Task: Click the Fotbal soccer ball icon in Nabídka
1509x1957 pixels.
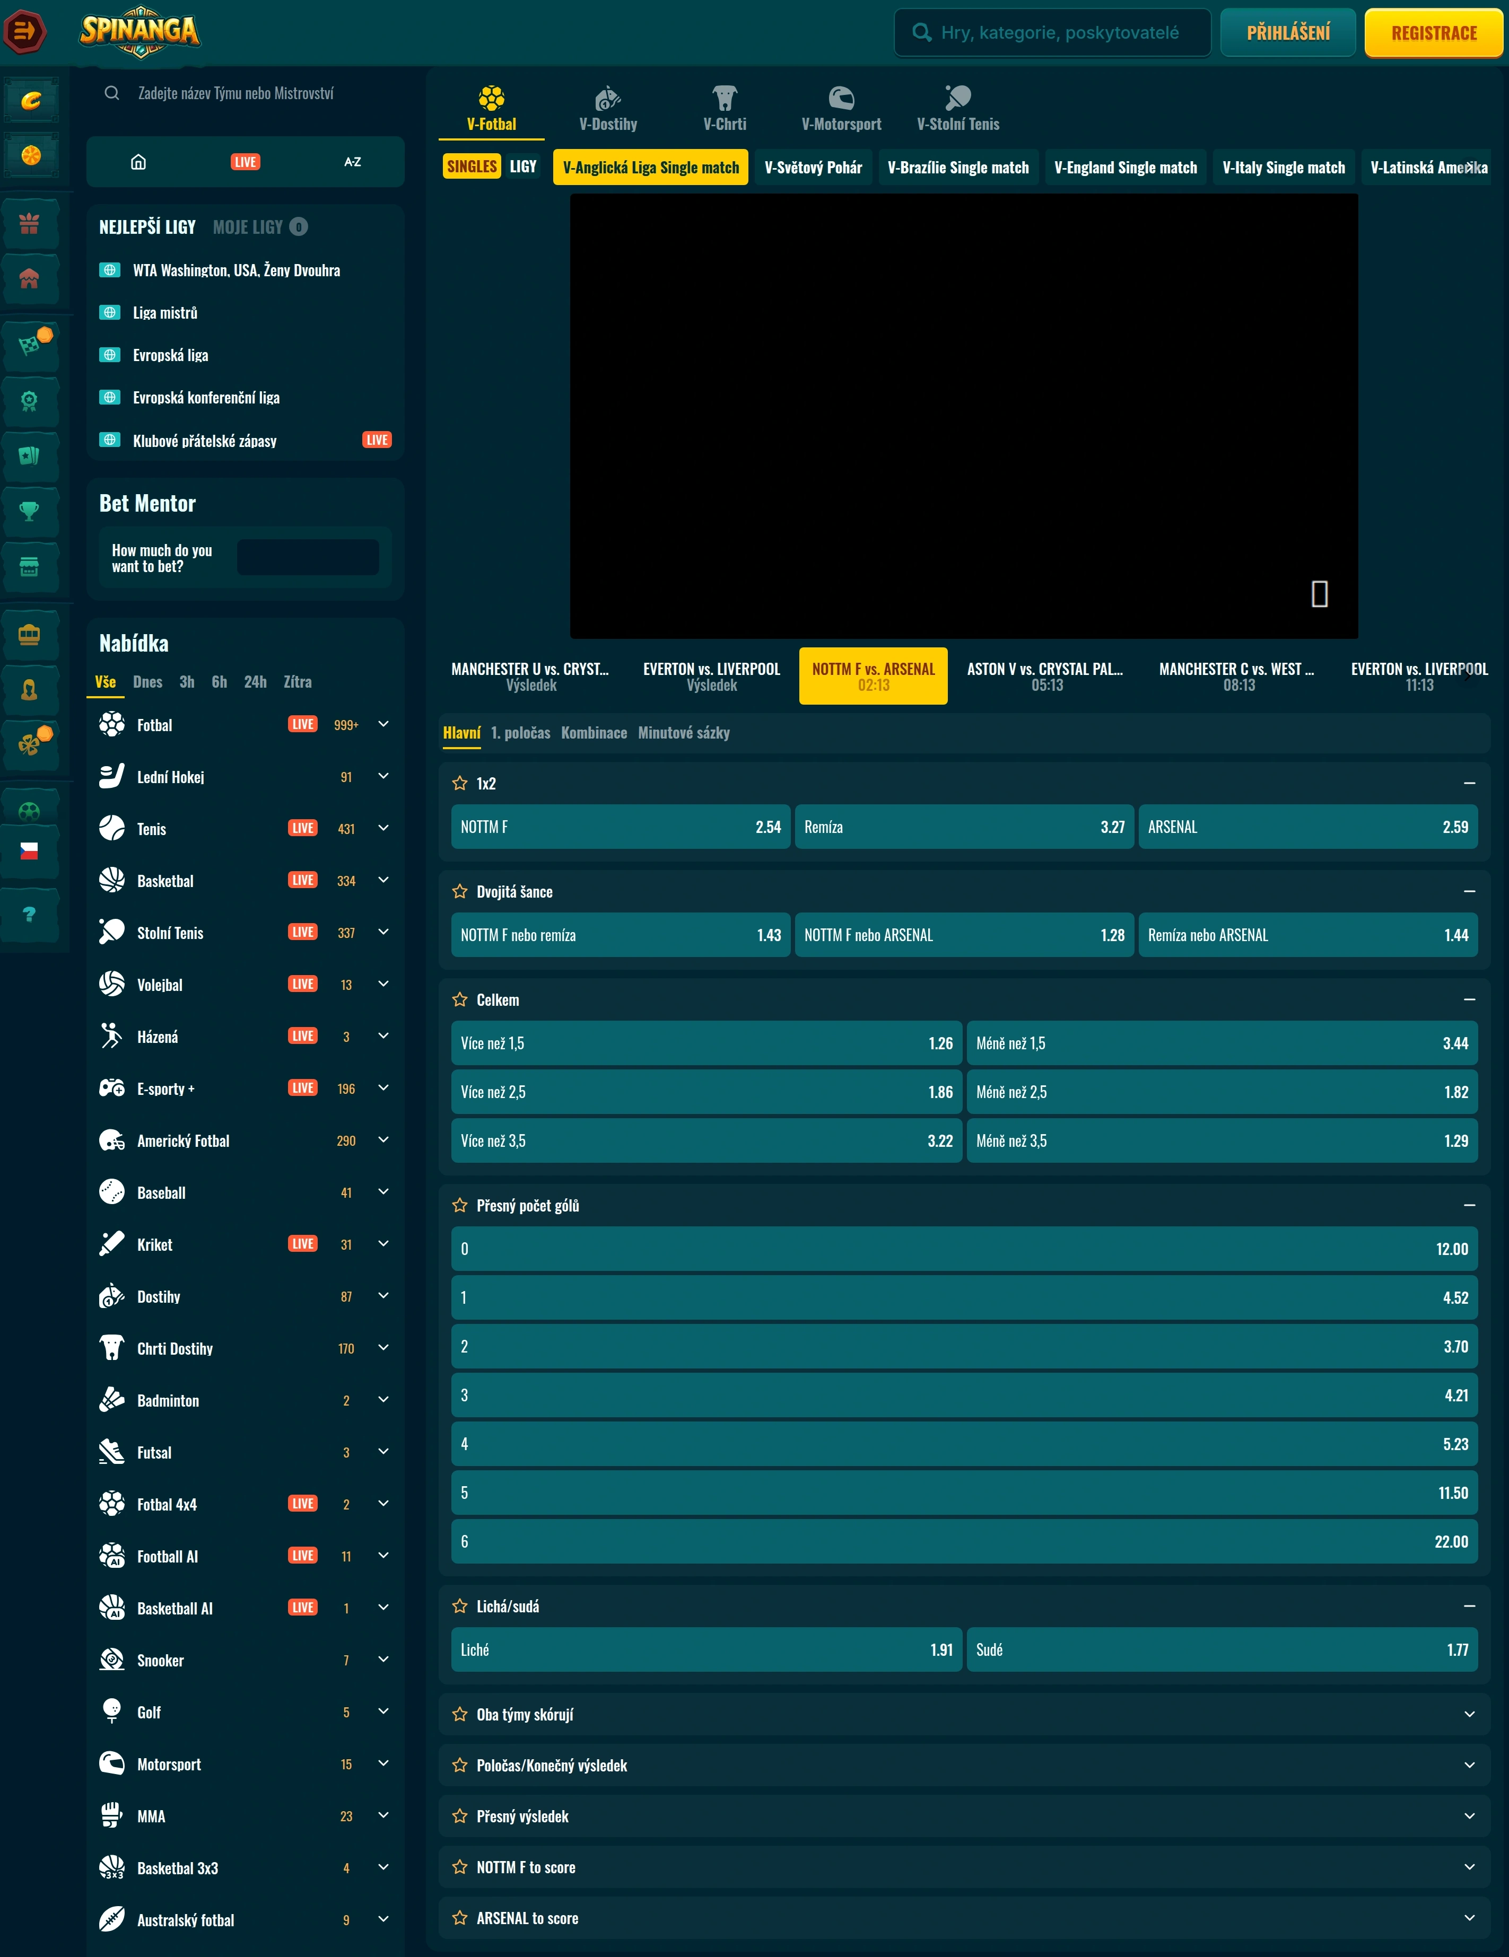Action: 112,724
